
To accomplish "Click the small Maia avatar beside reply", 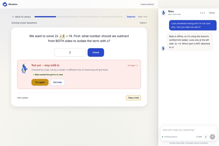I will pos(163,48).
